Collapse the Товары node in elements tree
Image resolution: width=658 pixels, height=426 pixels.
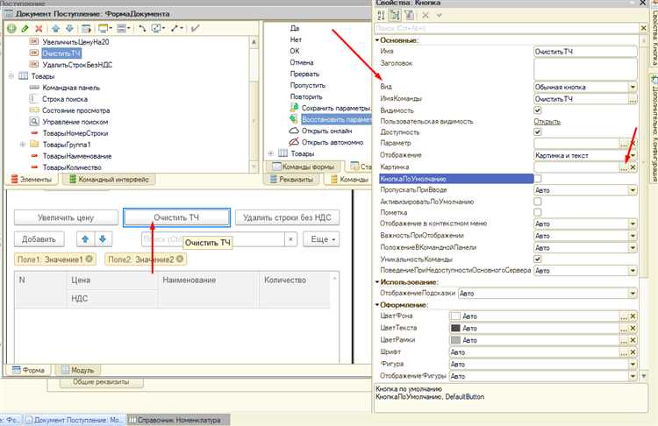11,76
